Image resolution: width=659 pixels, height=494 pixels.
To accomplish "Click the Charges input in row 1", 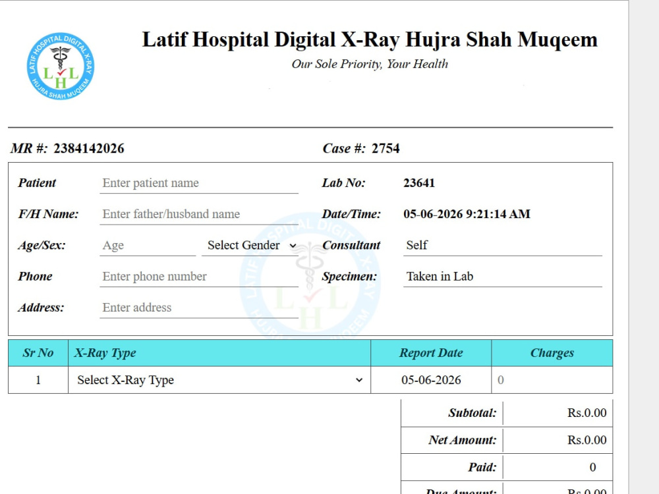I will tap(552, 380).
